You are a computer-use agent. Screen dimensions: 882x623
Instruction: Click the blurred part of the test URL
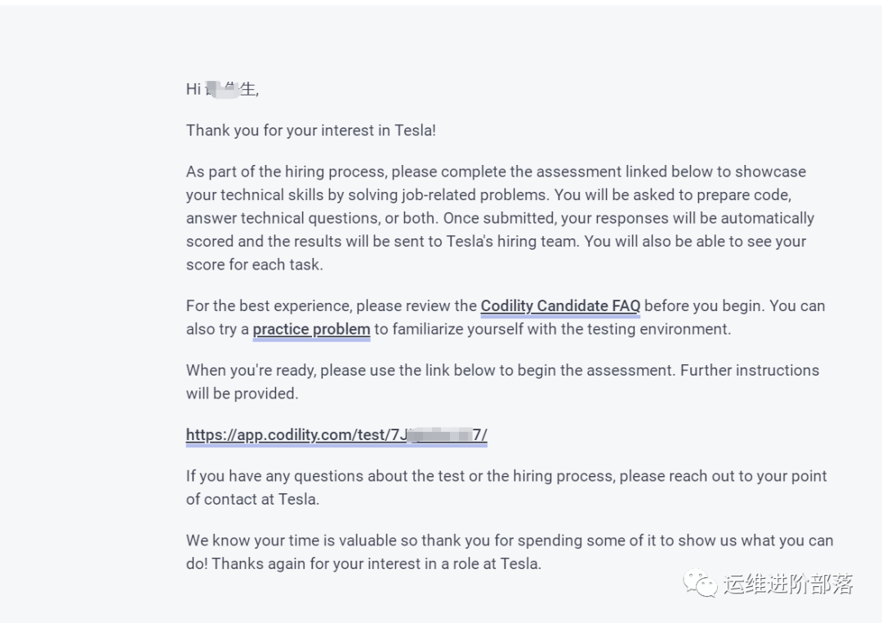(439, 435)
